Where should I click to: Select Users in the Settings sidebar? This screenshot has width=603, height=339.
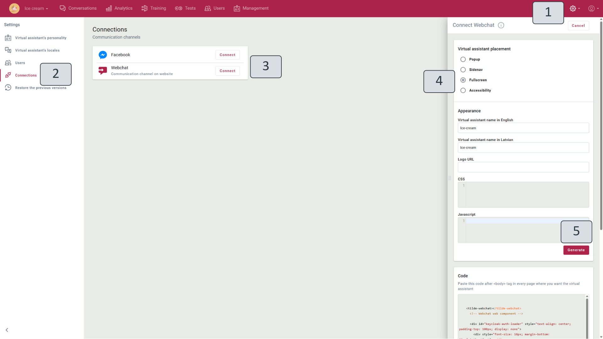pos(20,63)
